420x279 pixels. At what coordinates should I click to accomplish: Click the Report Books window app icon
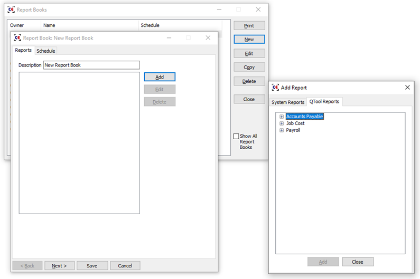(x=11, y=9)
